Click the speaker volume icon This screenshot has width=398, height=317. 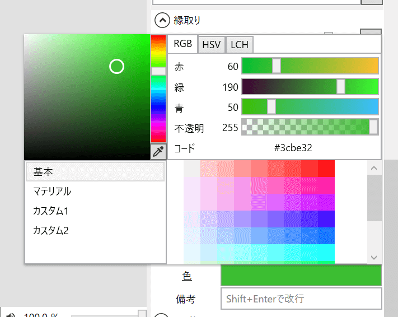click(x=12, y=315)
